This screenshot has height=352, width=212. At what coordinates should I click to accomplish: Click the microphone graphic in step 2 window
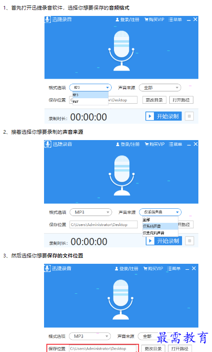pyautogui.click(x=122, y=176)
